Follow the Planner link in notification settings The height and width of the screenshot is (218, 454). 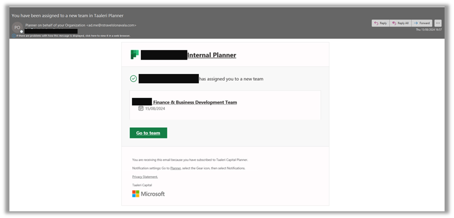point(175,168)
